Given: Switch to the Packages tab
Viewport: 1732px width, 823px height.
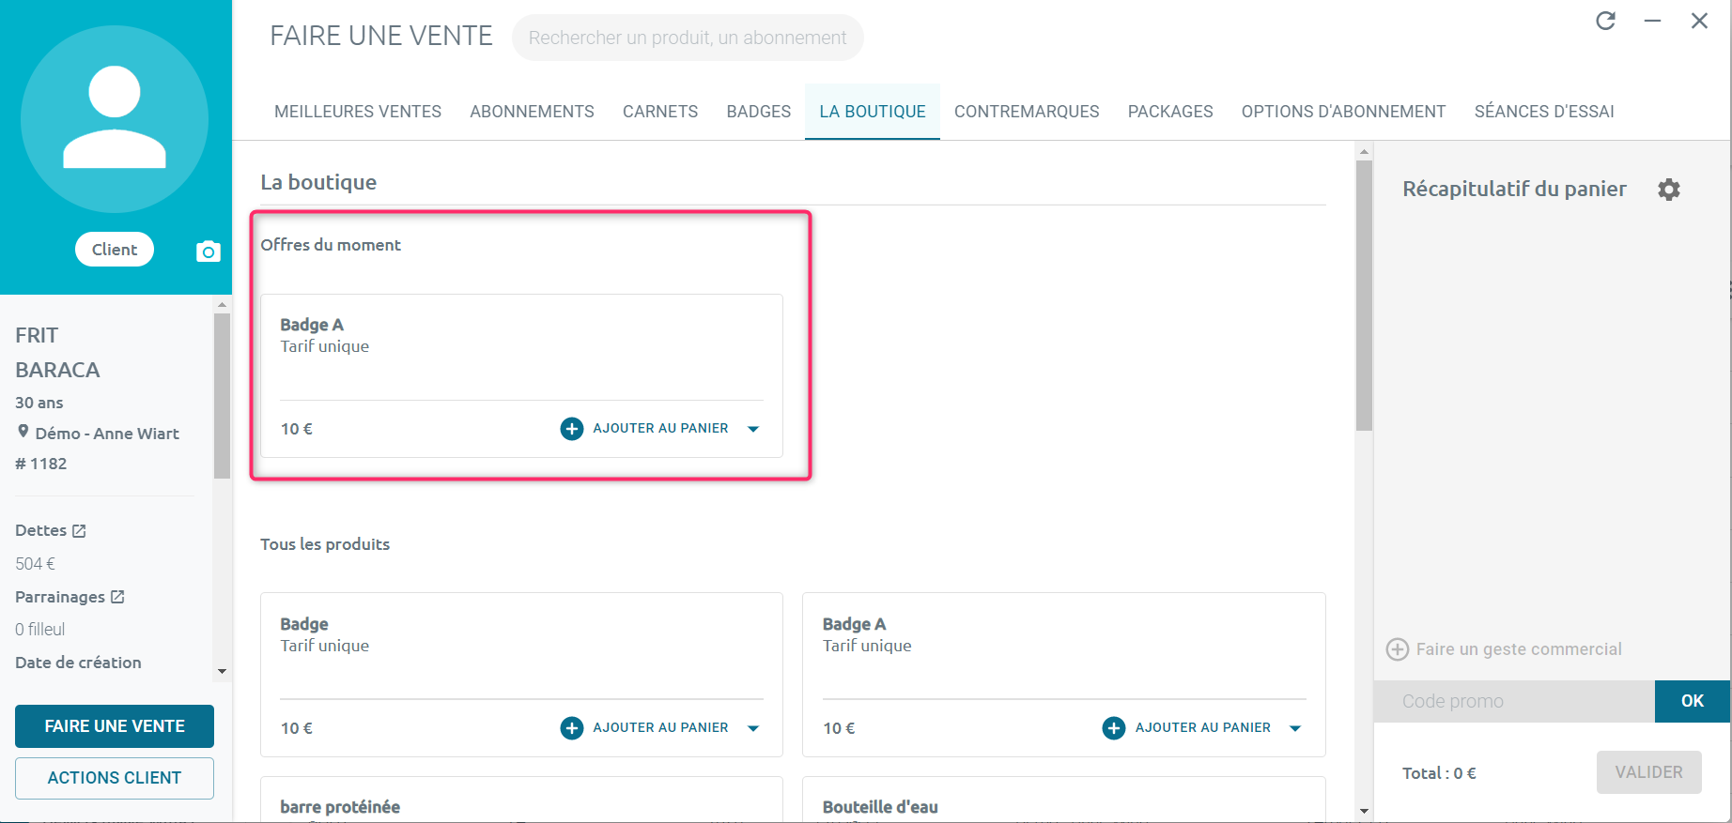Looking at the screenshot, I should point(1170,112).
